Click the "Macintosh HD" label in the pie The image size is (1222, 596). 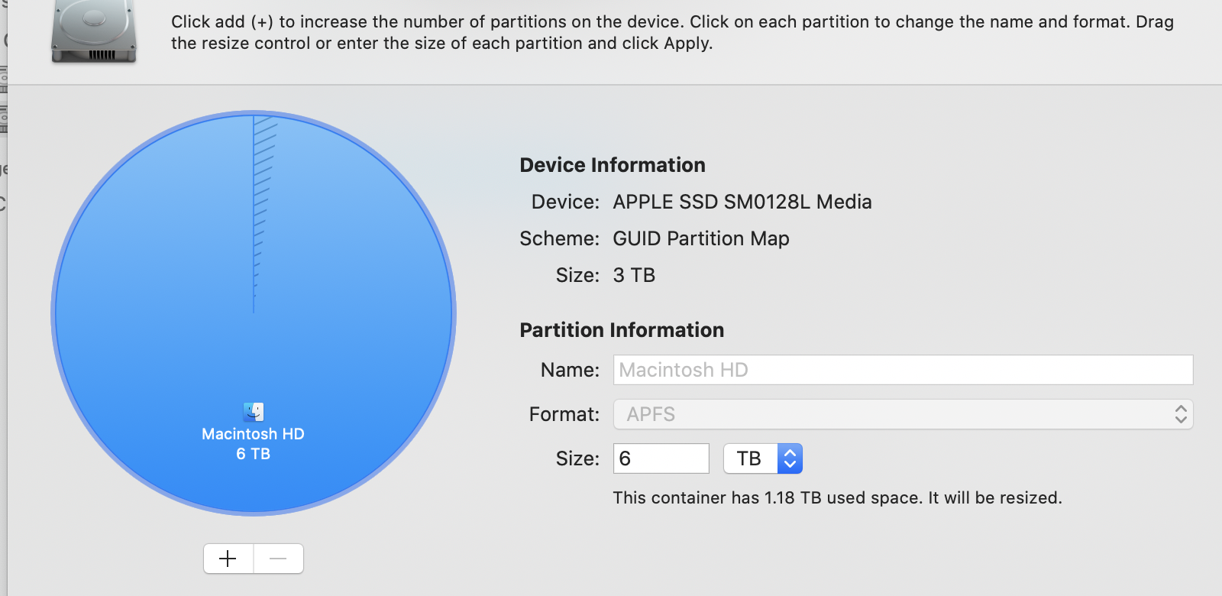[253, 434]
